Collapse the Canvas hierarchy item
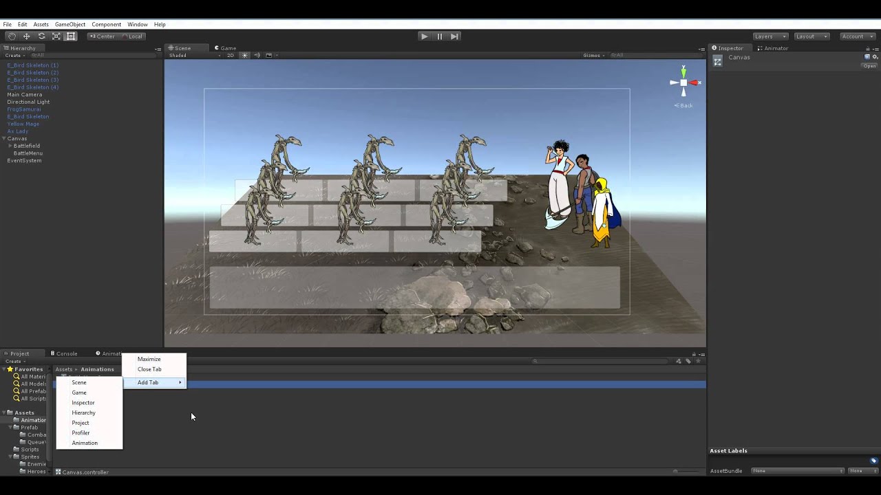Viewport: 881px width, 495px height. coord(4,139)
